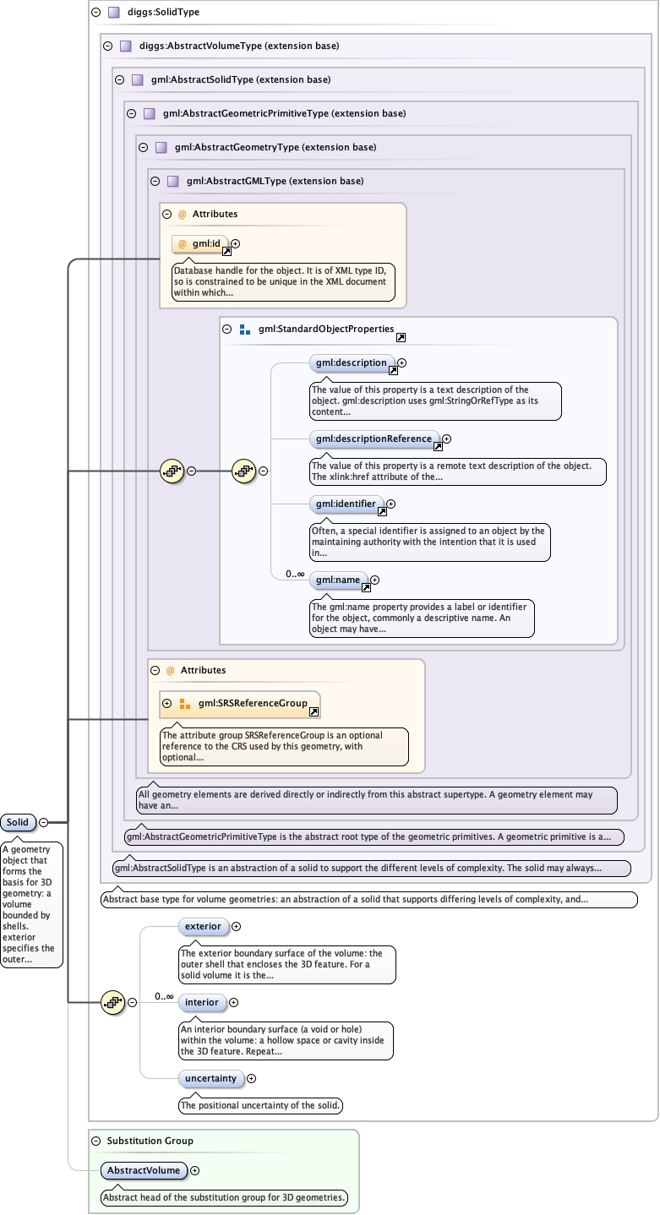The height and width of the screenshot is (1215, 660).
Task: Click 'Abstract head of the substitution group' note
Action: (x=224, y=1197)
